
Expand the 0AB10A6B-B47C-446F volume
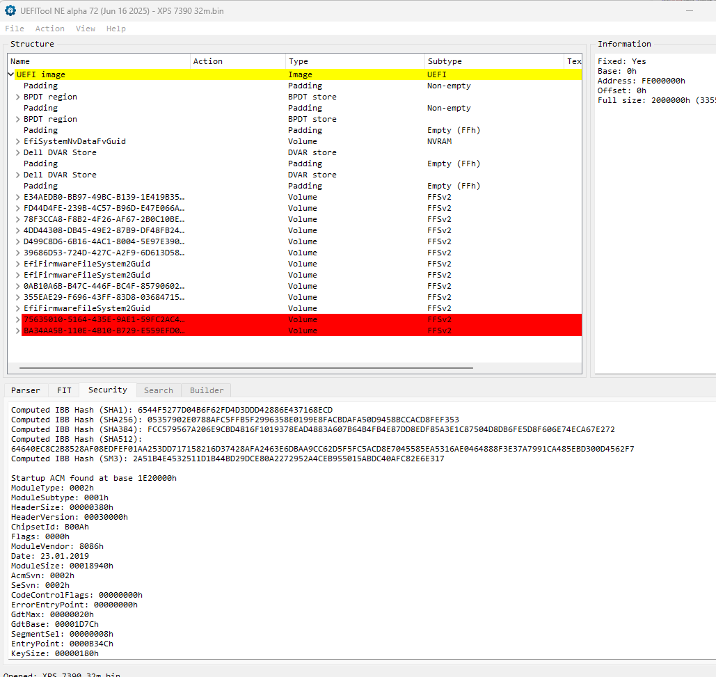point(18,286)
